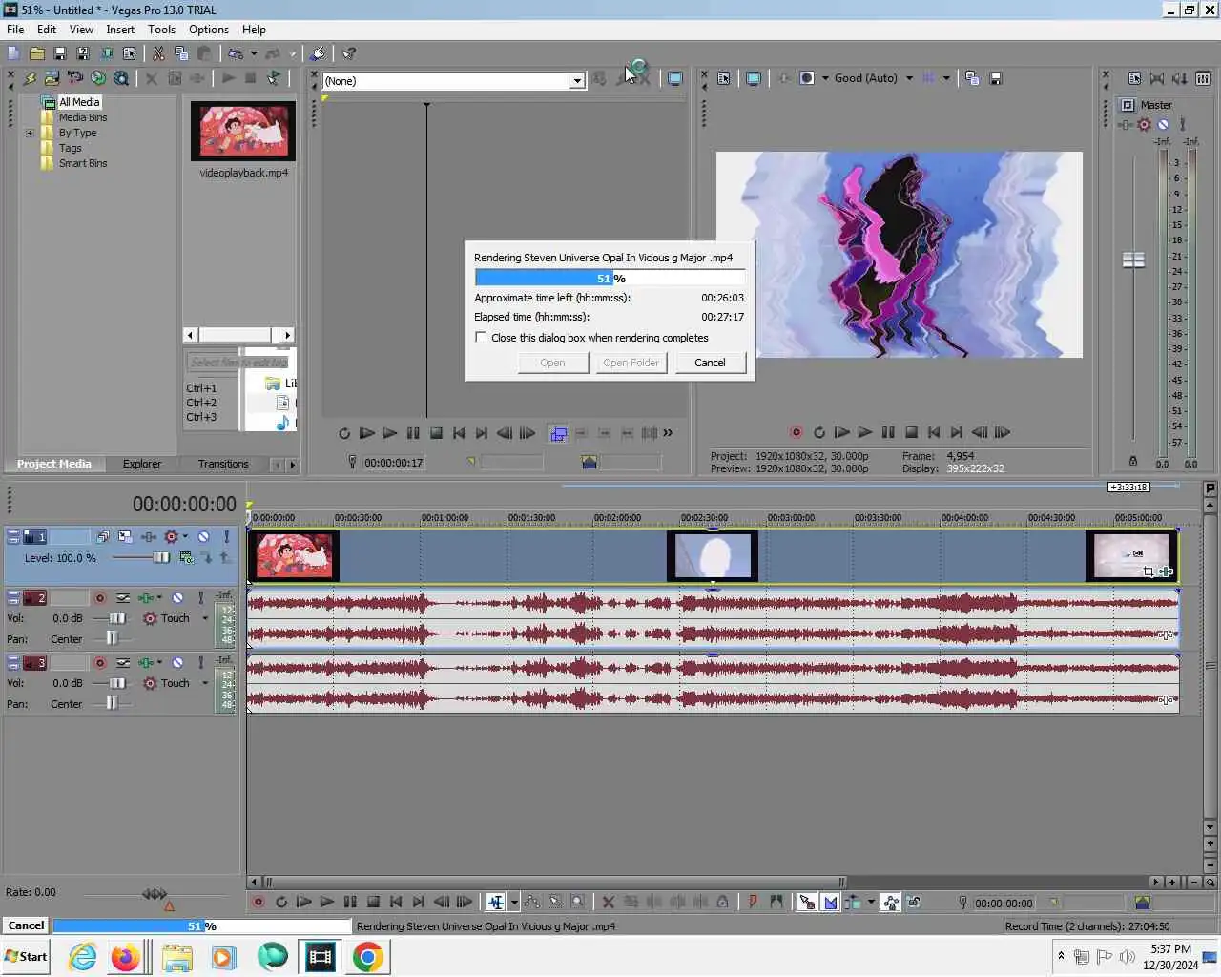Toggle Auto Ripple icon in timeline toolbar
Screen dimensions: 1221x977
(853, 902)
